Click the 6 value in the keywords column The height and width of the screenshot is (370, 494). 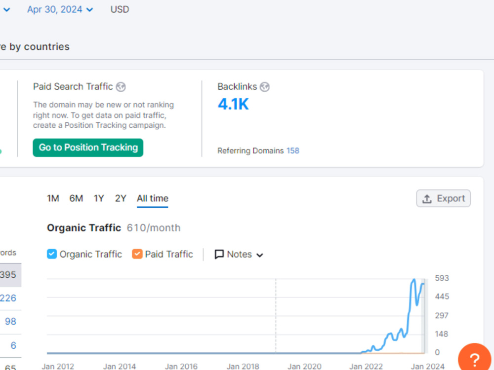coord(13,345)
